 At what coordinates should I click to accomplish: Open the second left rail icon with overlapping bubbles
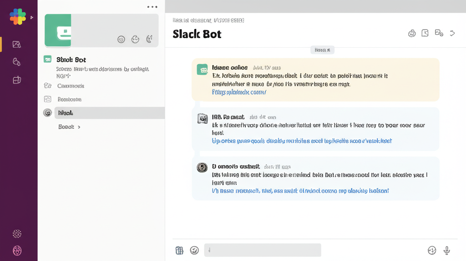17,62
